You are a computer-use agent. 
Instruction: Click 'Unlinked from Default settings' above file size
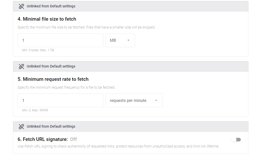tap(51, 6)
